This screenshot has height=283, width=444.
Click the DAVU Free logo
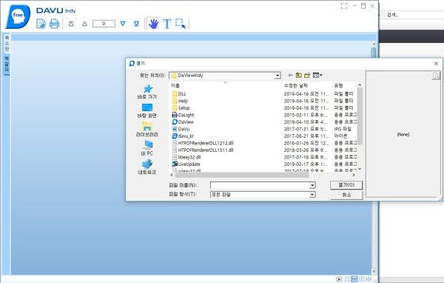pos(18,16)
